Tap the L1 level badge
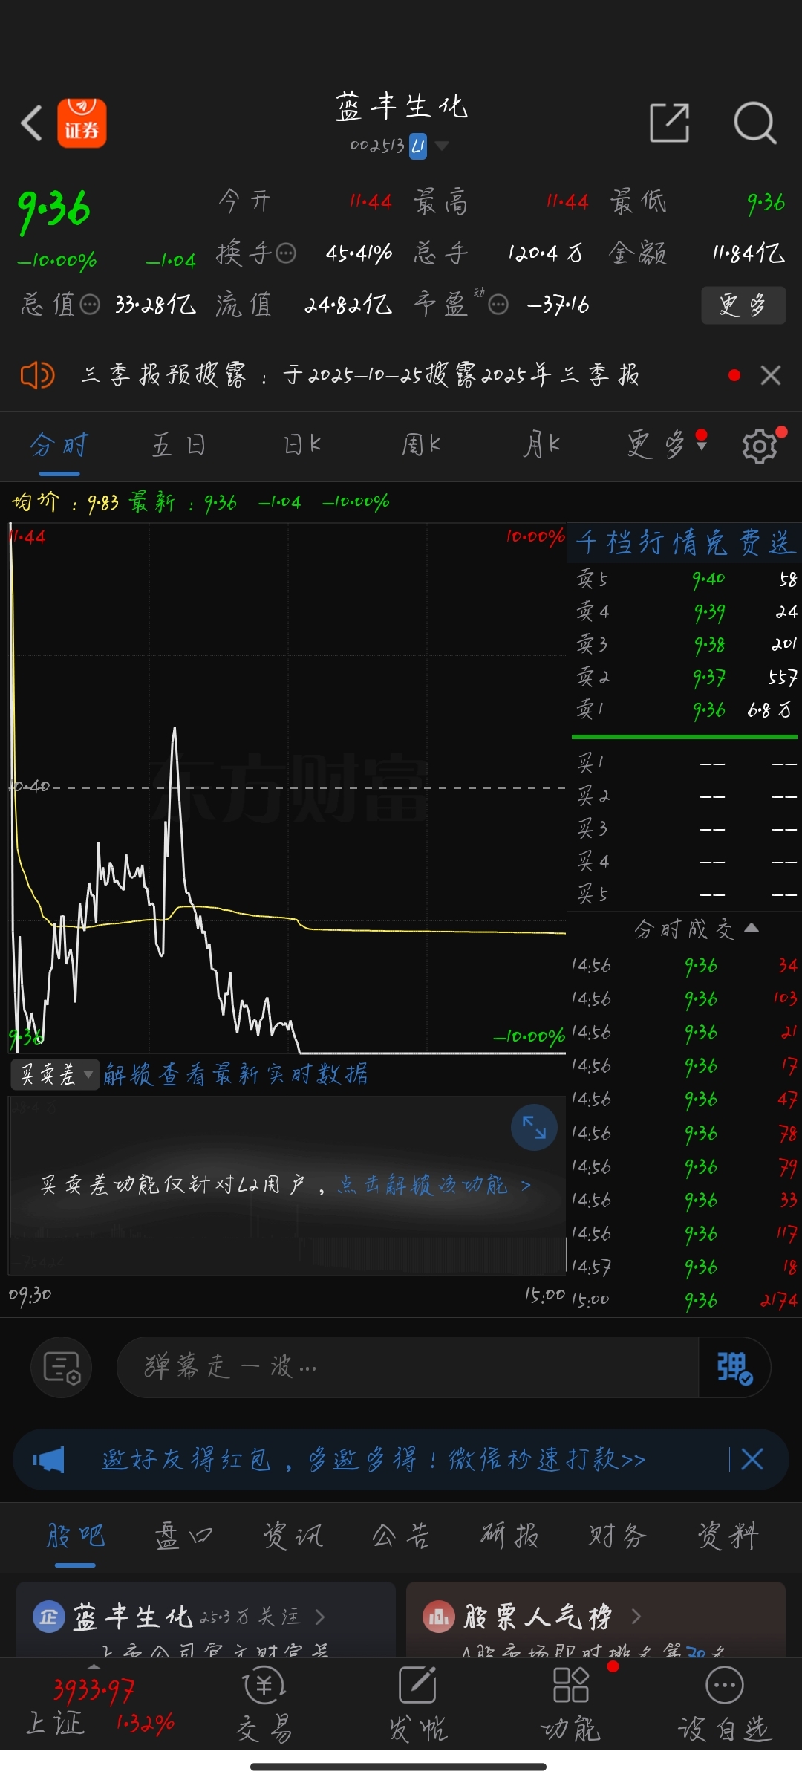Viewport: 802px width, 1783px height. pos(418,146)
